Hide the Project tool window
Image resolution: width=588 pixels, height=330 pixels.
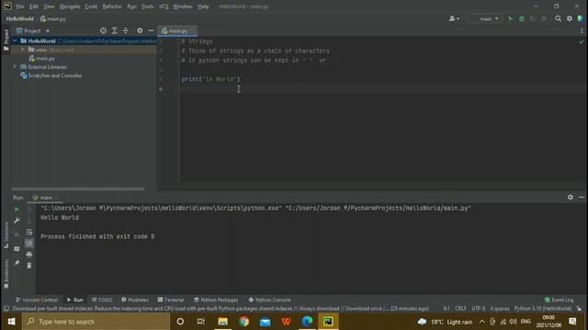(x=151, y=30)
